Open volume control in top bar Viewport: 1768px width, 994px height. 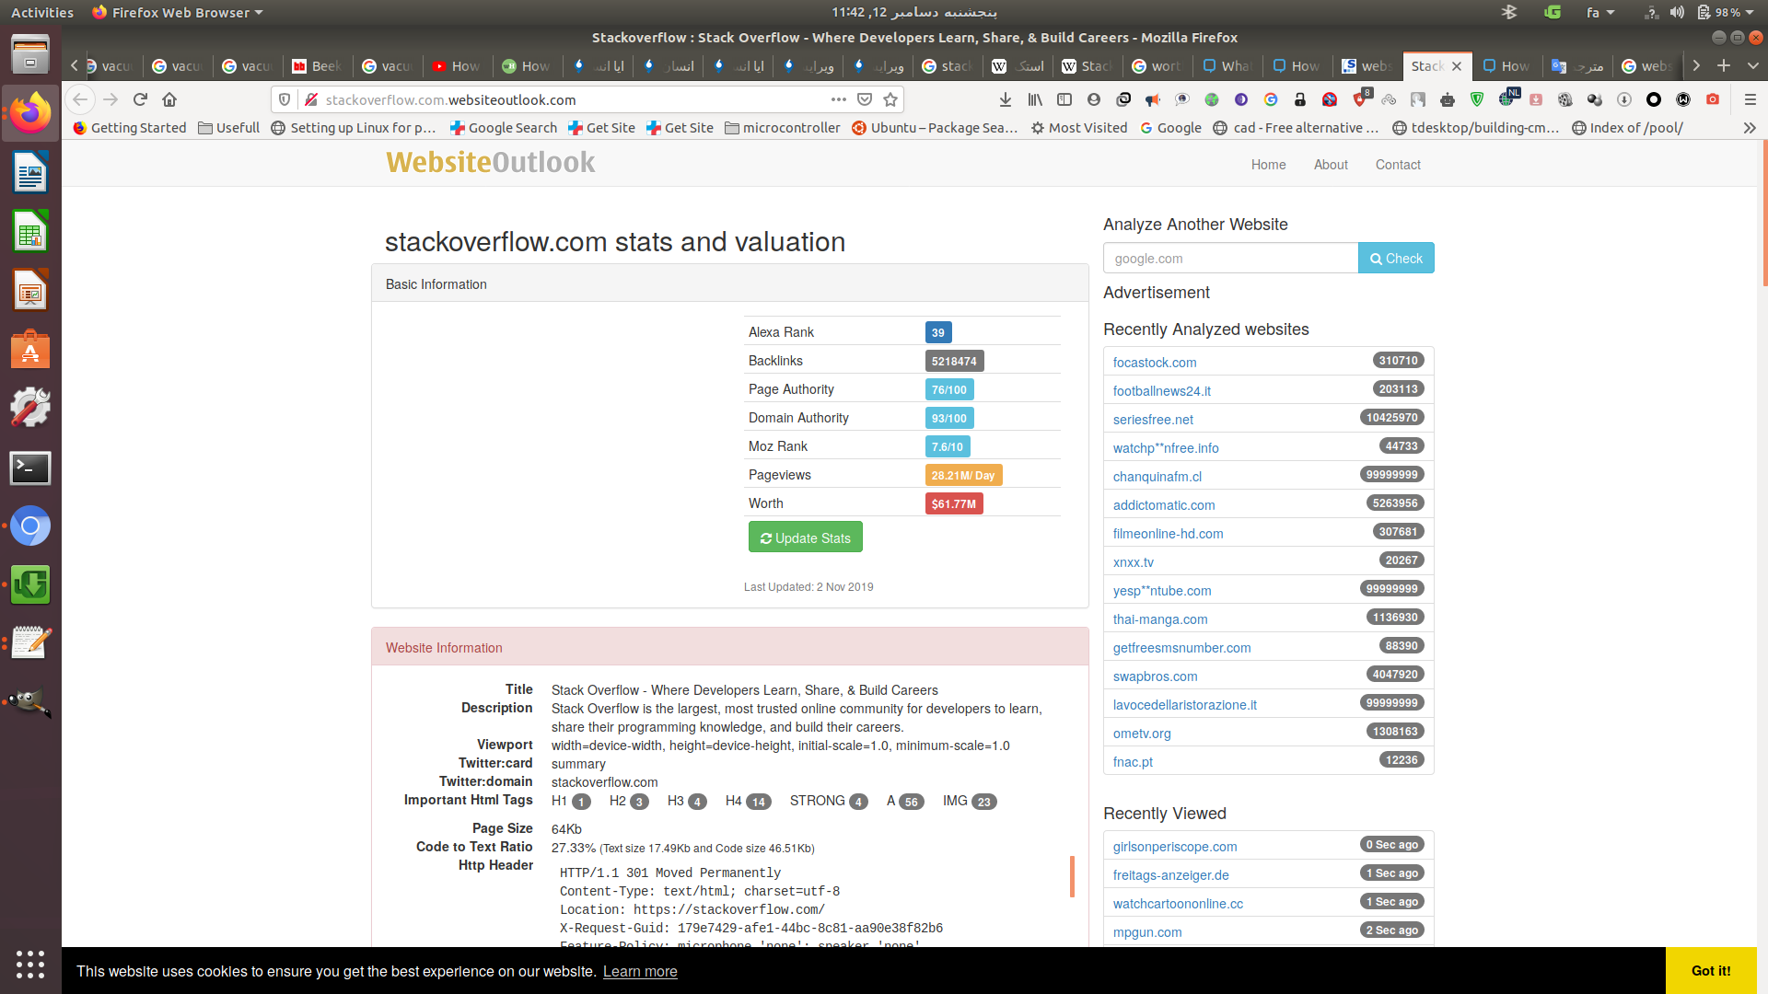click(1677, 12)
